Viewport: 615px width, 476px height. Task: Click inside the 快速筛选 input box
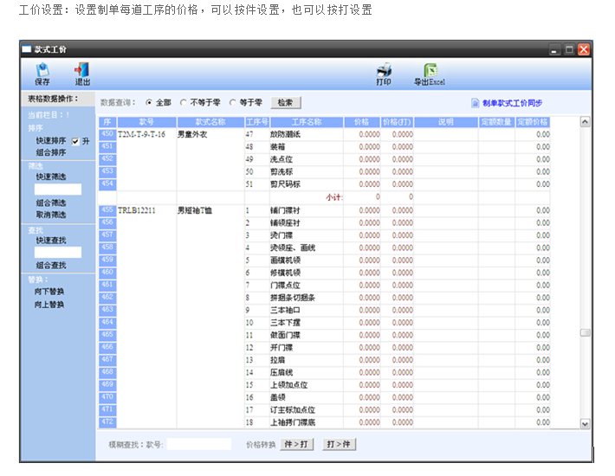(58, 189)
